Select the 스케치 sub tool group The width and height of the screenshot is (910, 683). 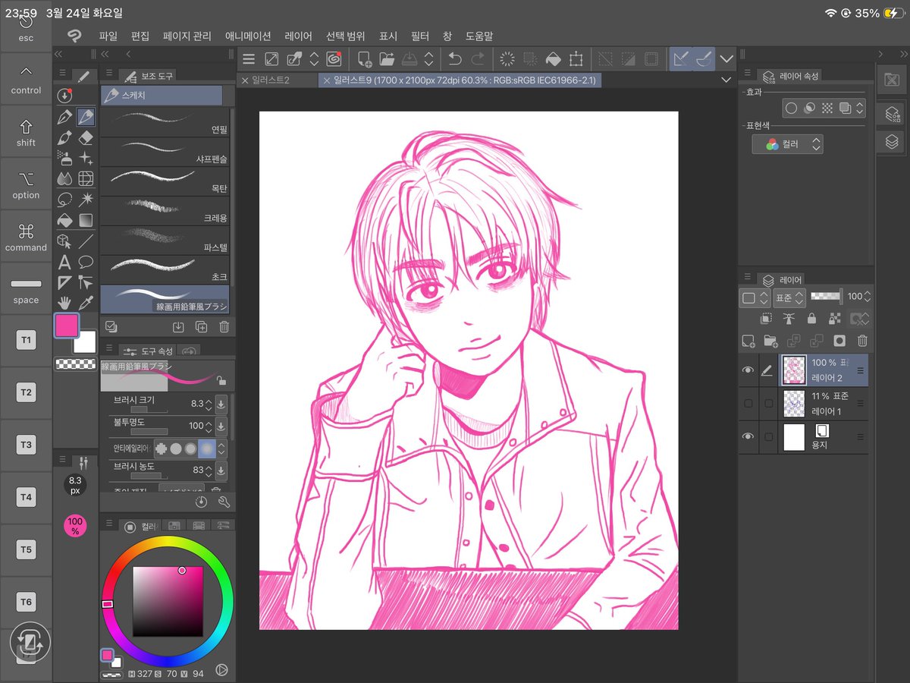[162, 96]
